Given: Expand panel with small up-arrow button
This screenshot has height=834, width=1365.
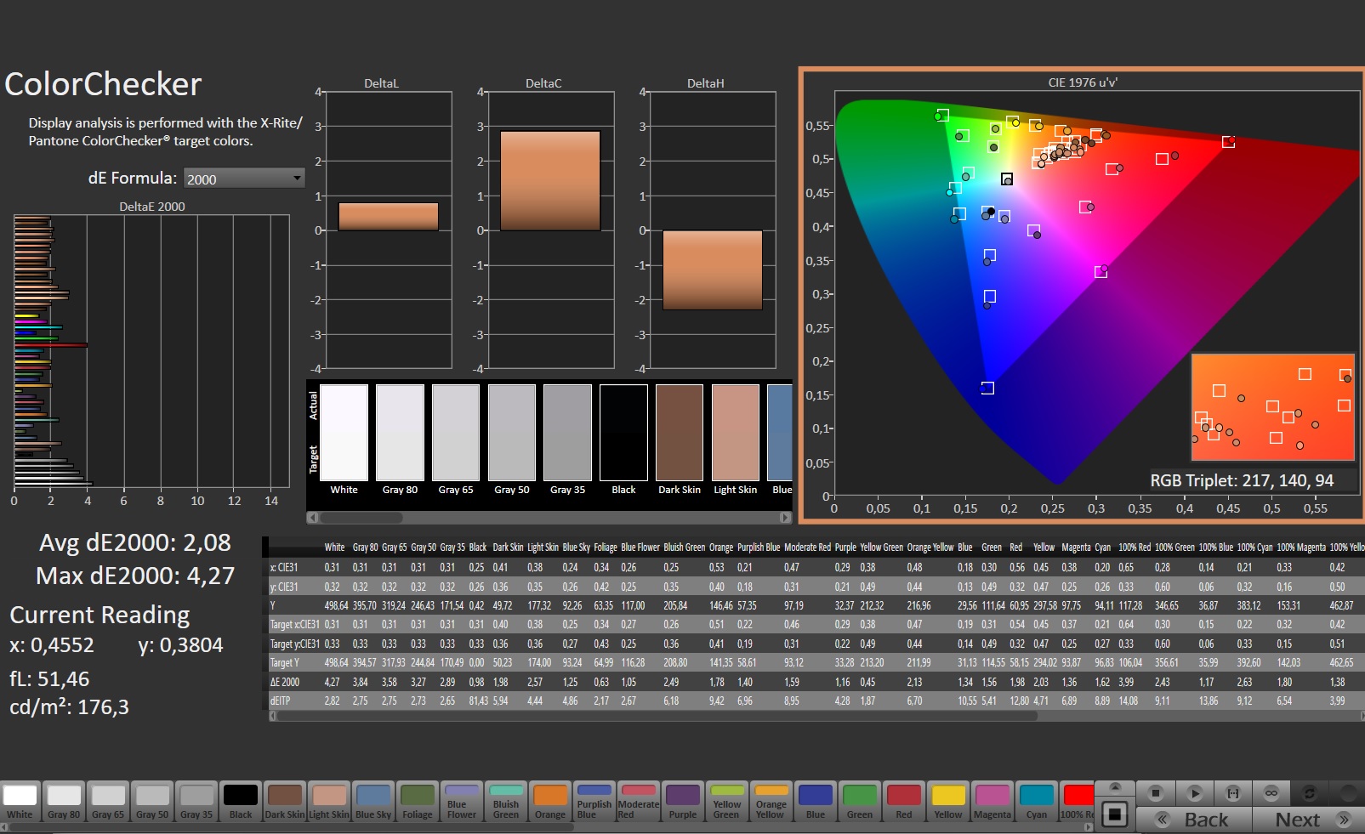Looking at the screenshot, I should click(1115, 787).
